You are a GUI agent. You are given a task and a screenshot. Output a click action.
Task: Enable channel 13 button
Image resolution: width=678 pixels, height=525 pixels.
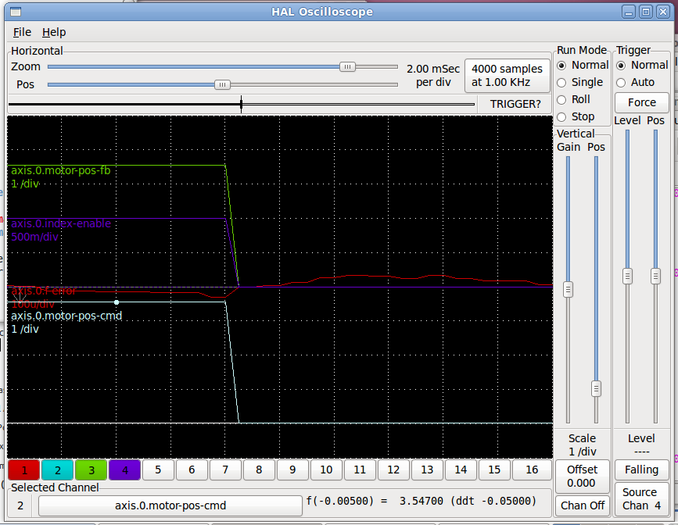pos(427,470)
